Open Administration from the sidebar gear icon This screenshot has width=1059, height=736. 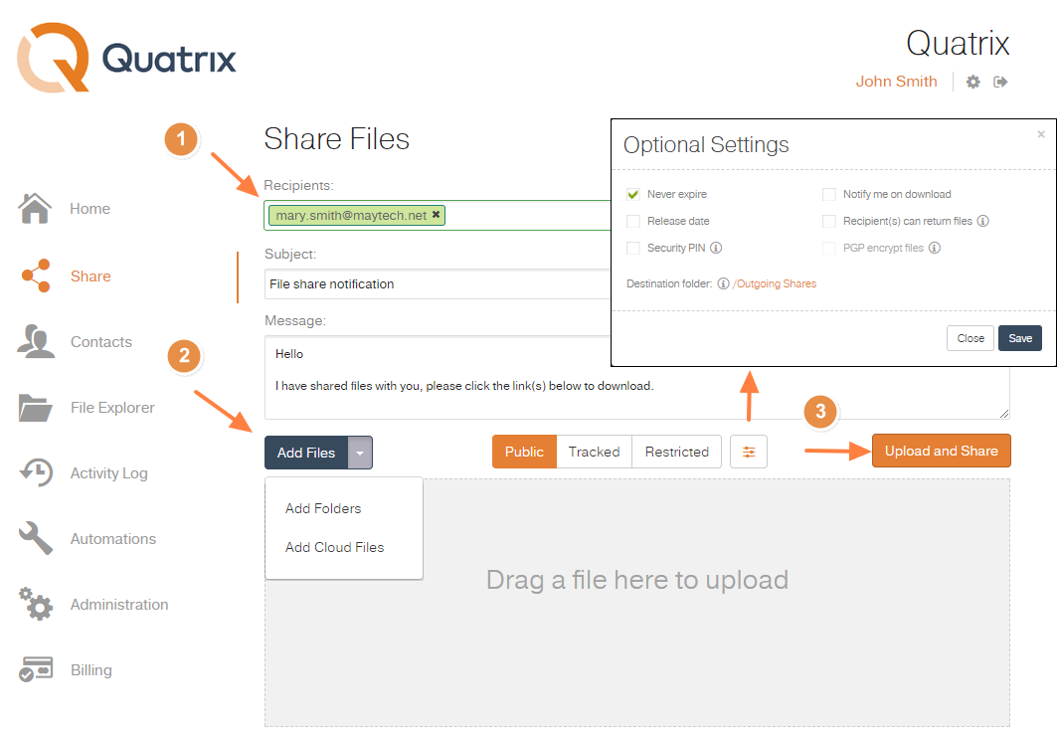tap(35, 604)
